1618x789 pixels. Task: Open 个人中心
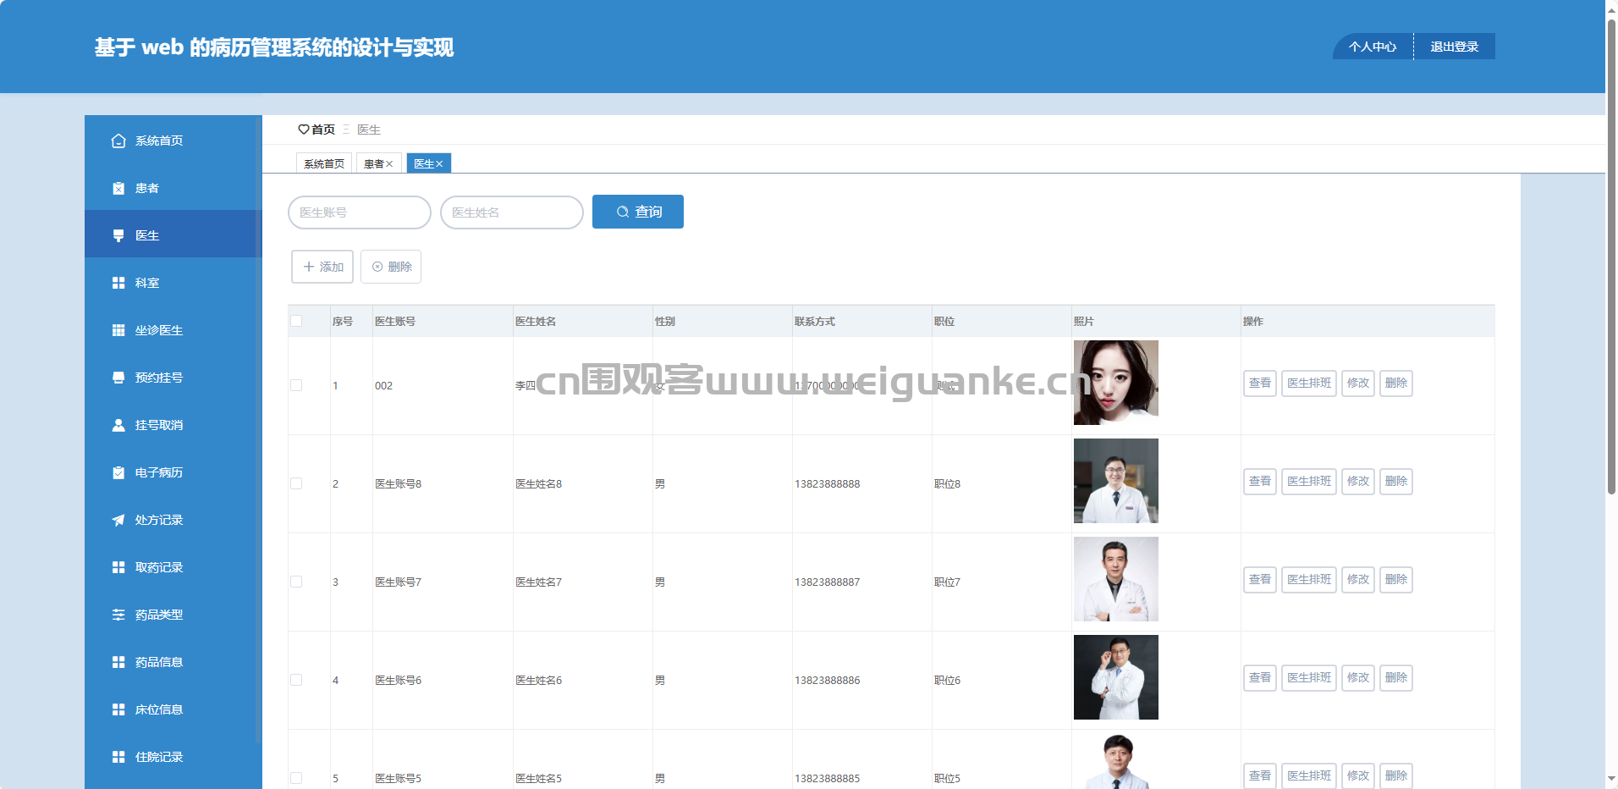click(x=1373, y=47)
